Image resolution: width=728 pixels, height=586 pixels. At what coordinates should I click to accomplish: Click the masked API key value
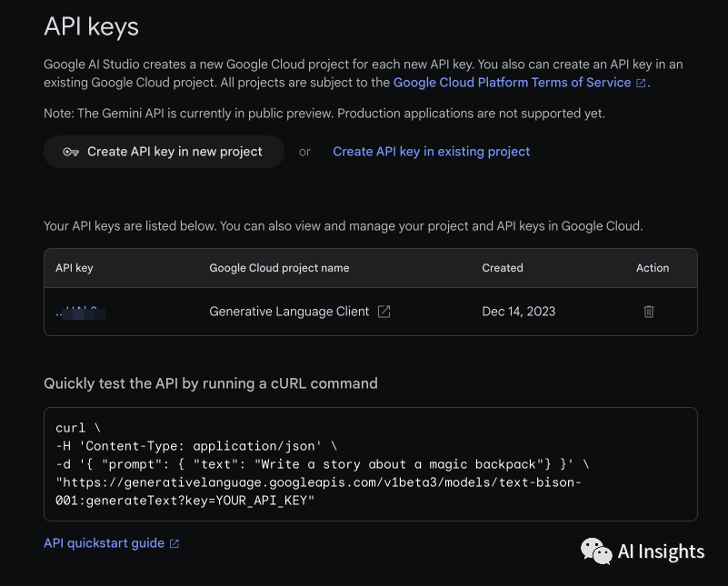pyautogui.click(x=80, y=313)
